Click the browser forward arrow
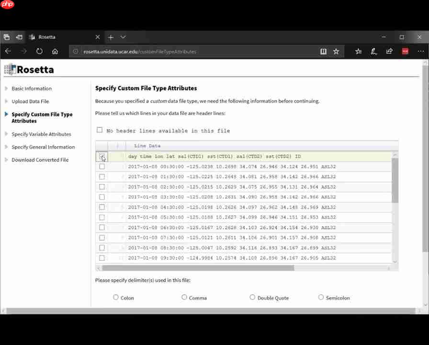Viewport: 429px width, 345px height. tap(23, 51)
